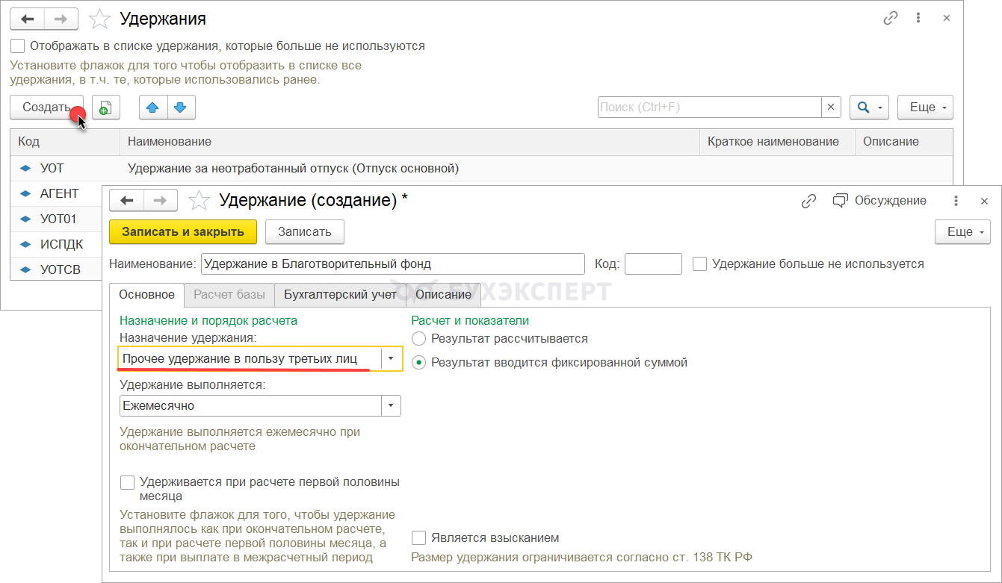Select the УОТ row in the list
The image size is (1002, 583).
tap(481, 169)
